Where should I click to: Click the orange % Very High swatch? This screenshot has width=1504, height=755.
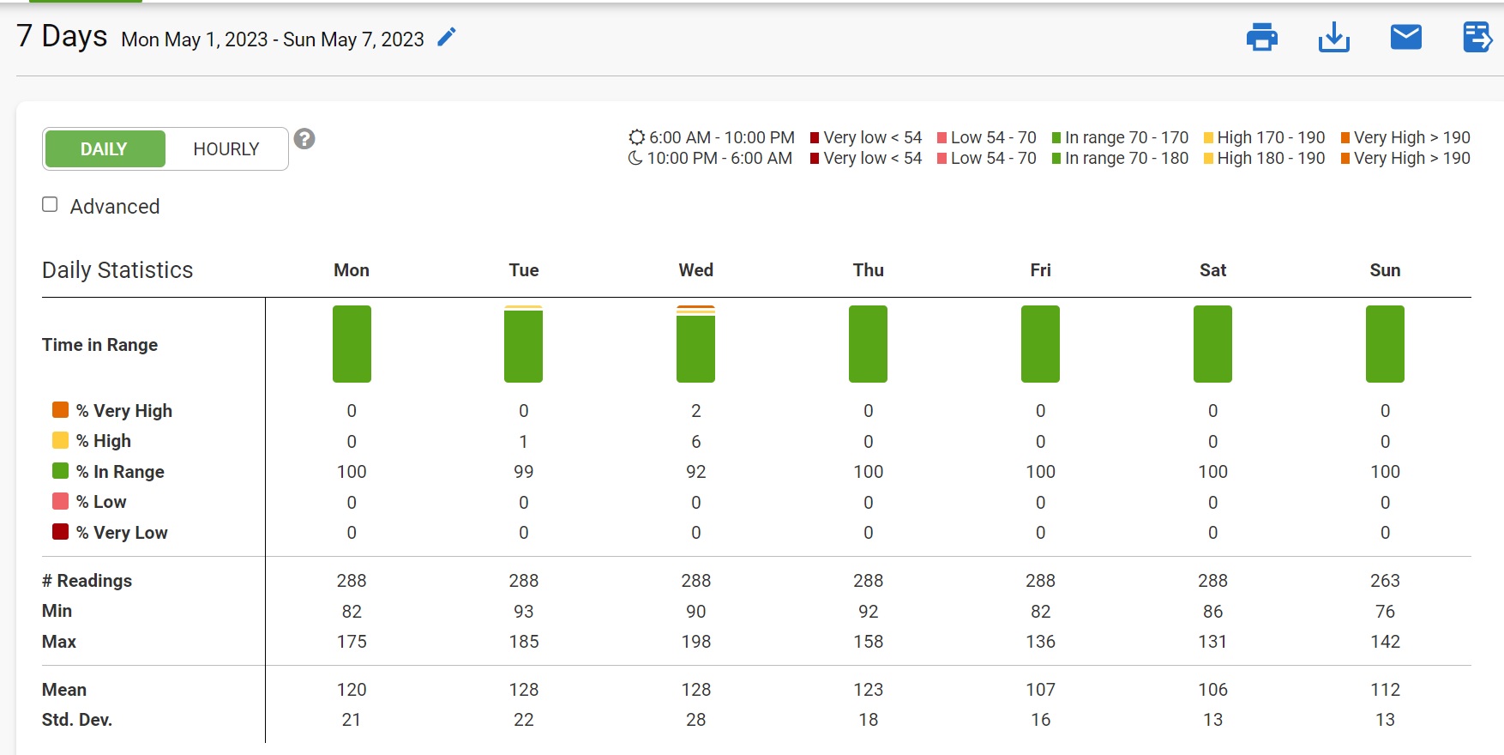60,409
